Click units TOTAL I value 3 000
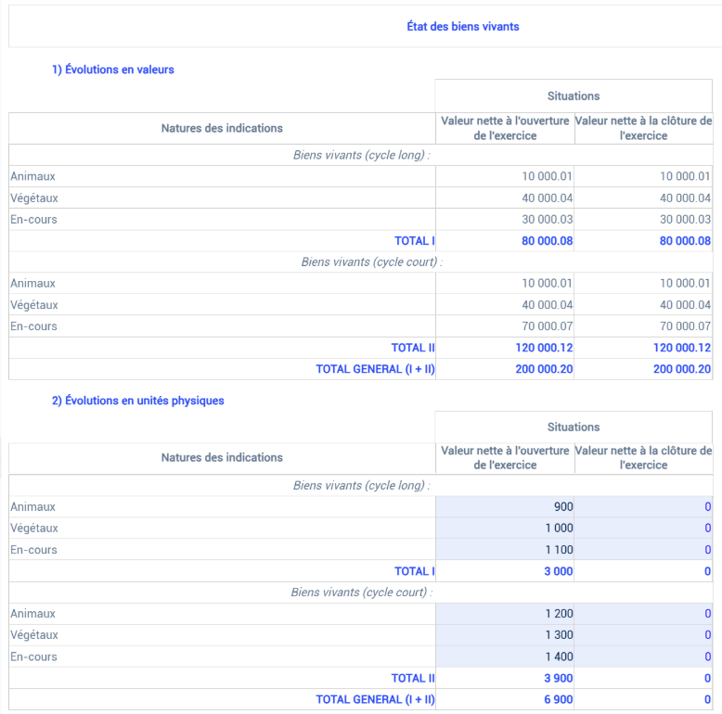This screenshot has height=714, width=722. [x=559, y=571]
